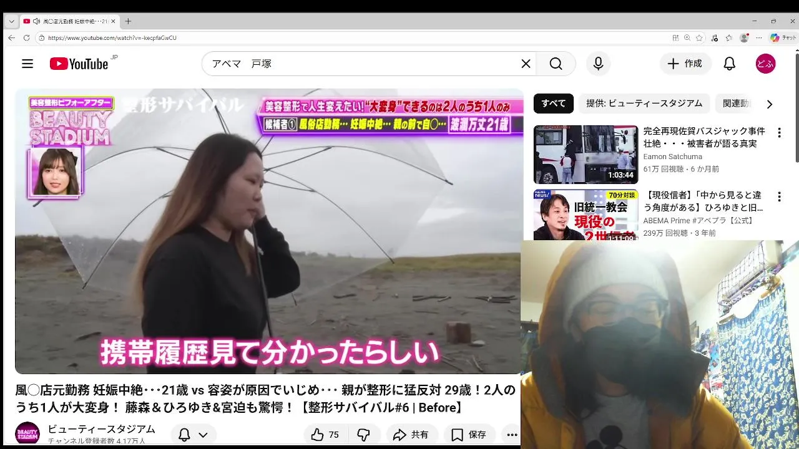Open Beauty Stadium channel avatar

[x=27, y=434]
